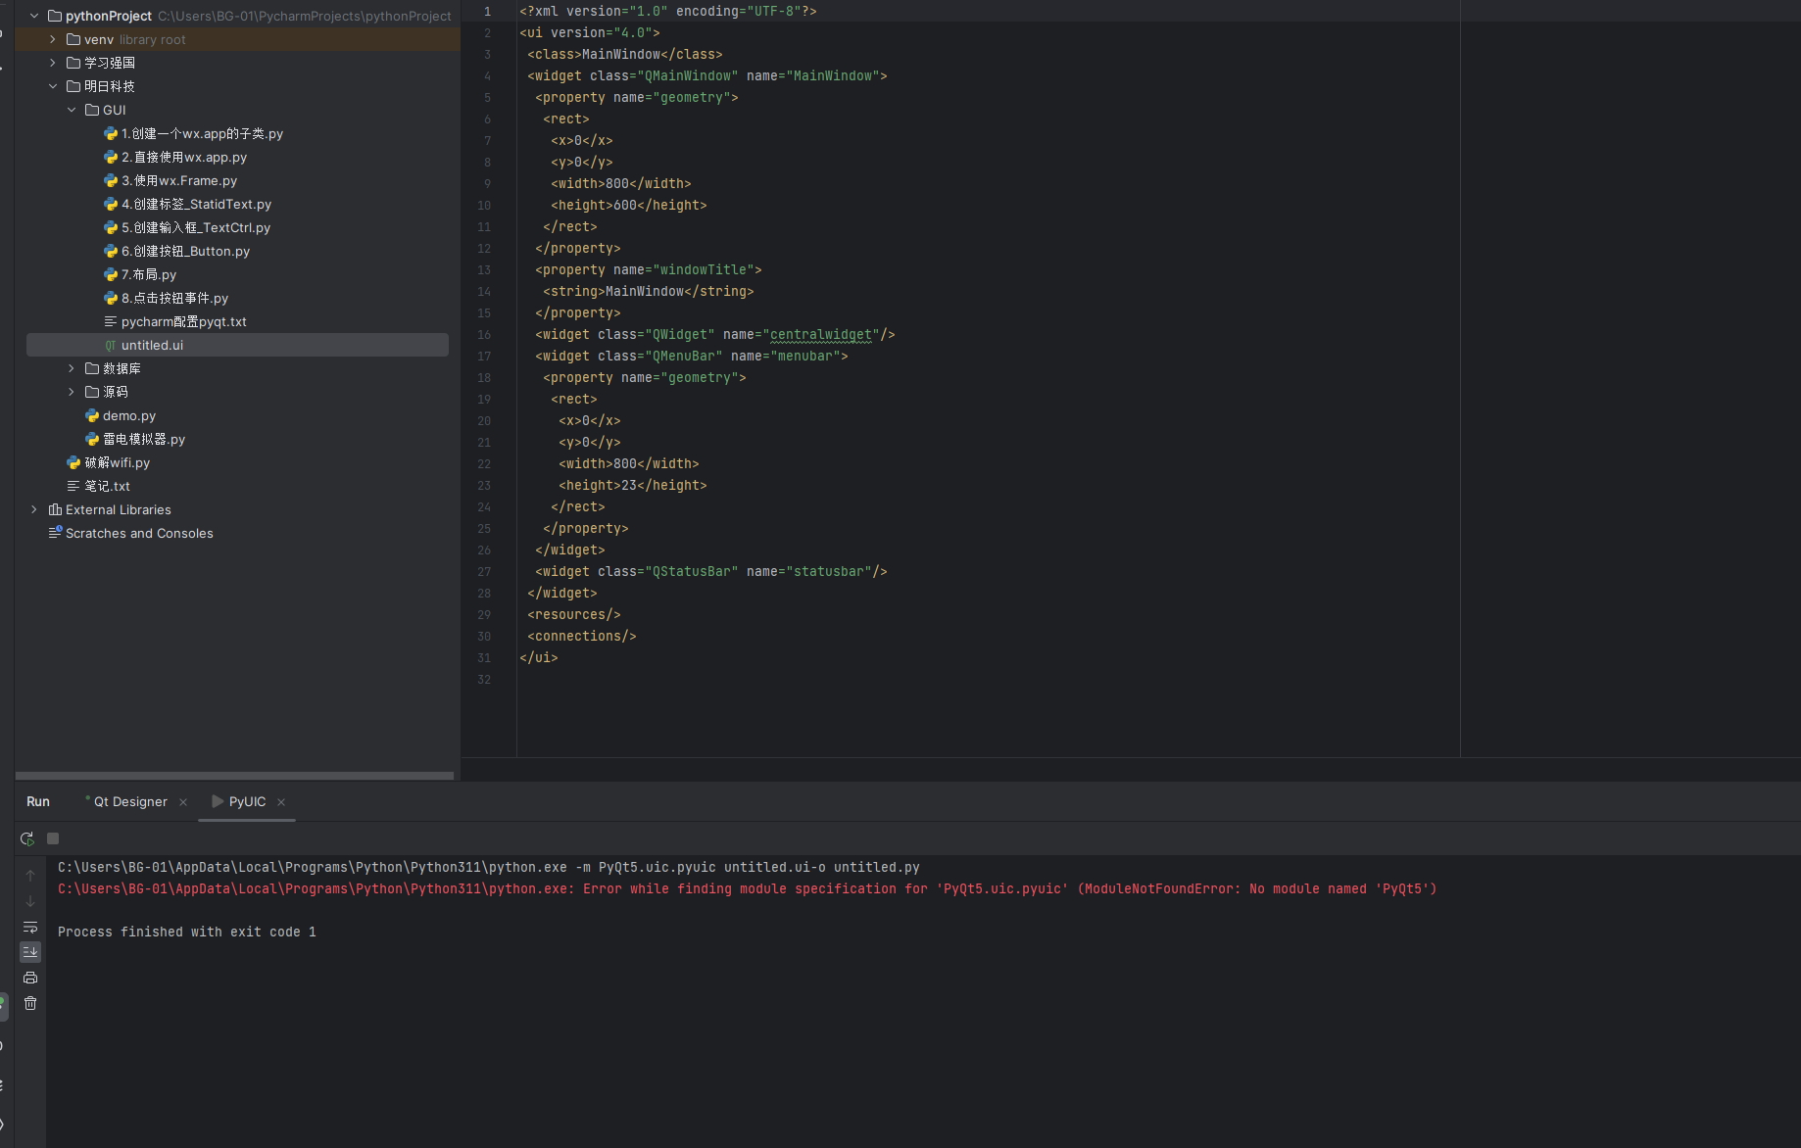Go down the stack trace arrow
Image resolution: width=1801 pixels, height=1148 pixels.
30,901
